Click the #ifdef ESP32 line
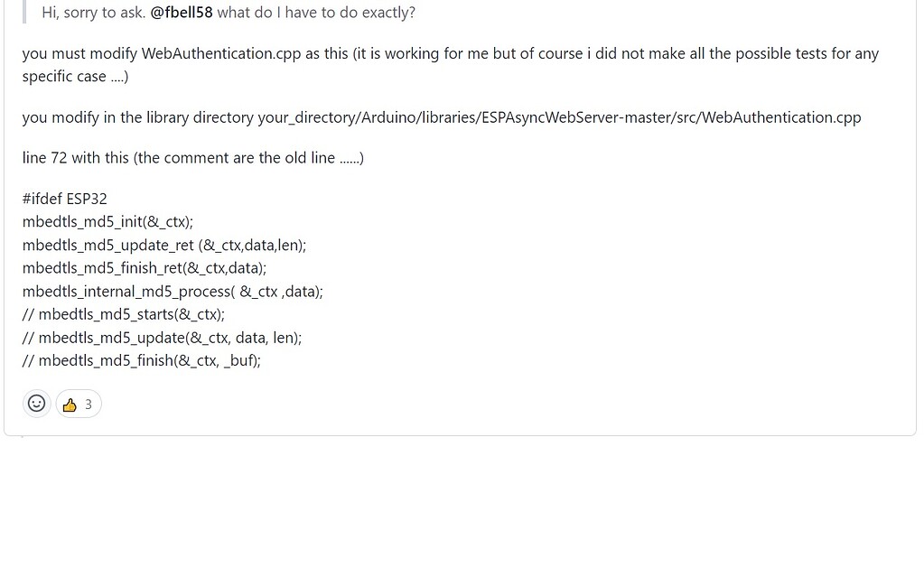The width and height of the screenshot is (924, 586). tap(65, 199)
